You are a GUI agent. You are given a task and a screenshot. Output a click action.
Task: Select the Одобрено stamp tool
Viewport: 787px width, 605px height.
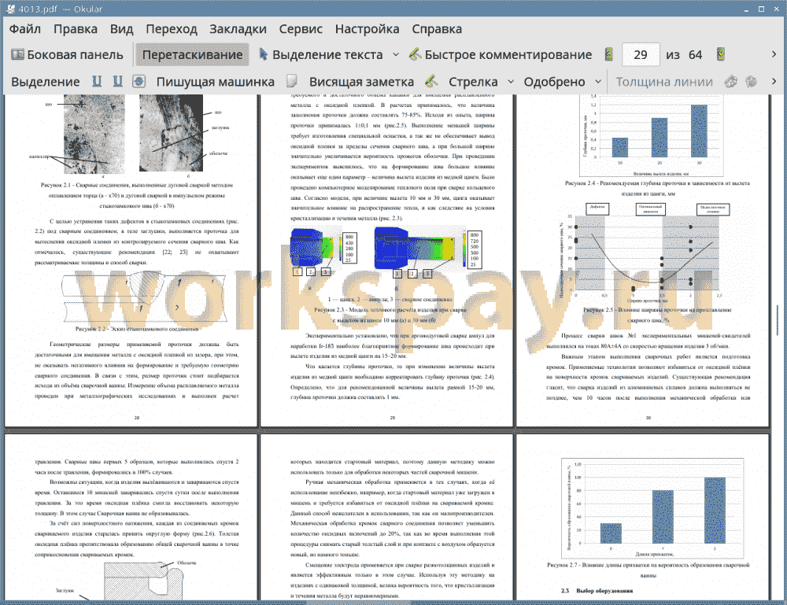tap(554, 82)
